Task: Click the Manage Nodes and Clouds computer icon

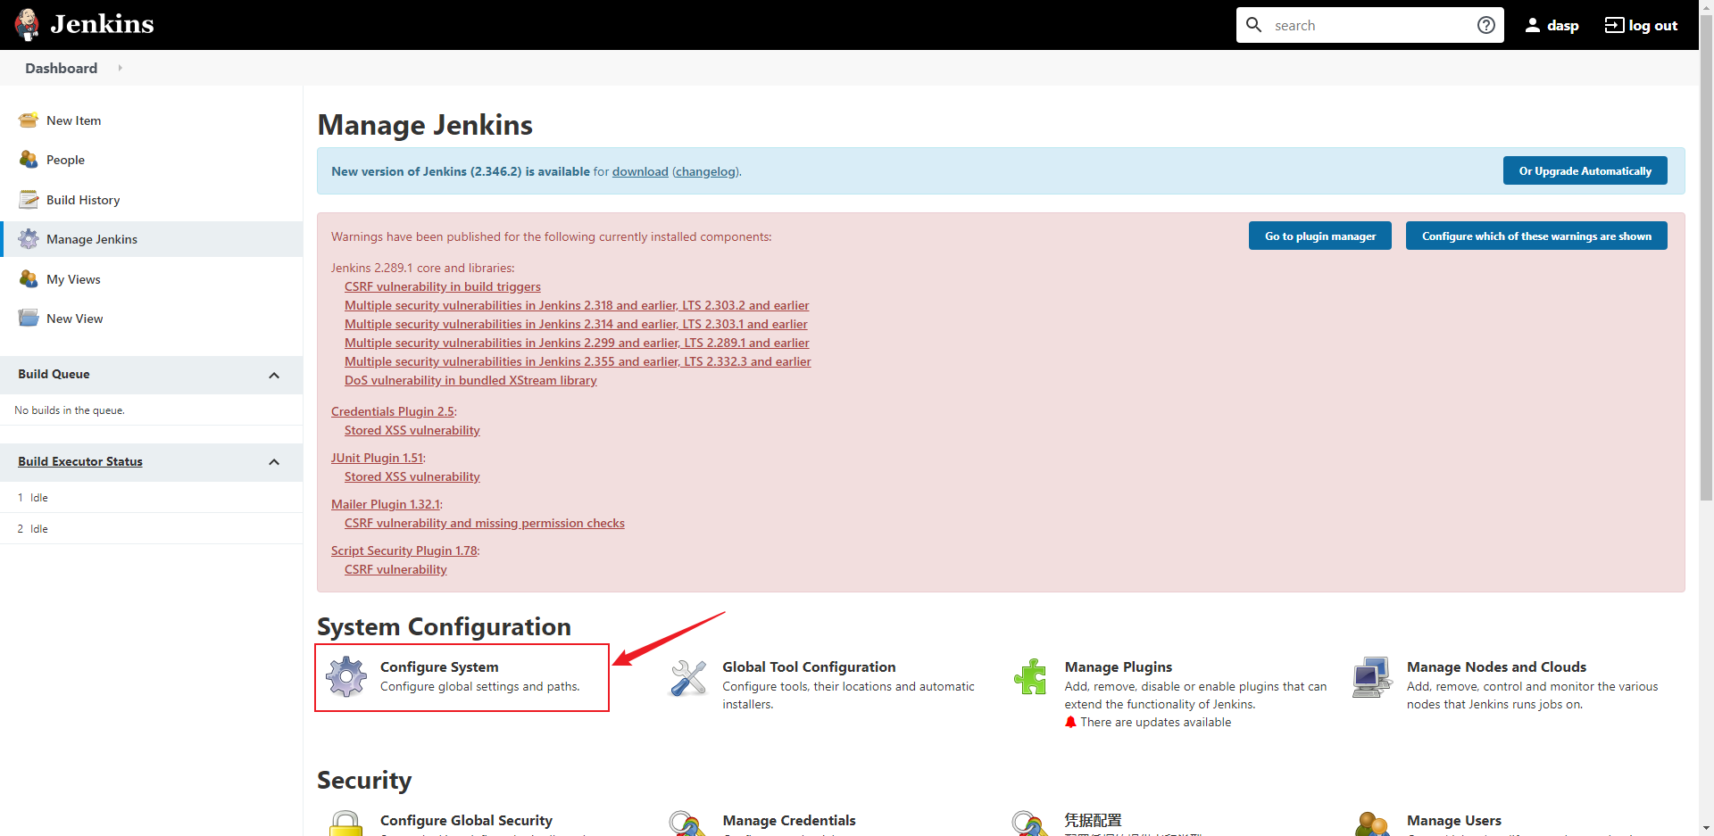Action: click(x=1372, y=677)
